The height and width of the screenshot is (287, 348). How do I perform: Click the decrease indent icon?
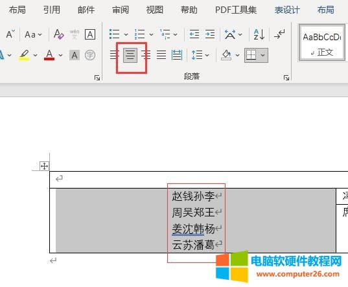(194, 34)
